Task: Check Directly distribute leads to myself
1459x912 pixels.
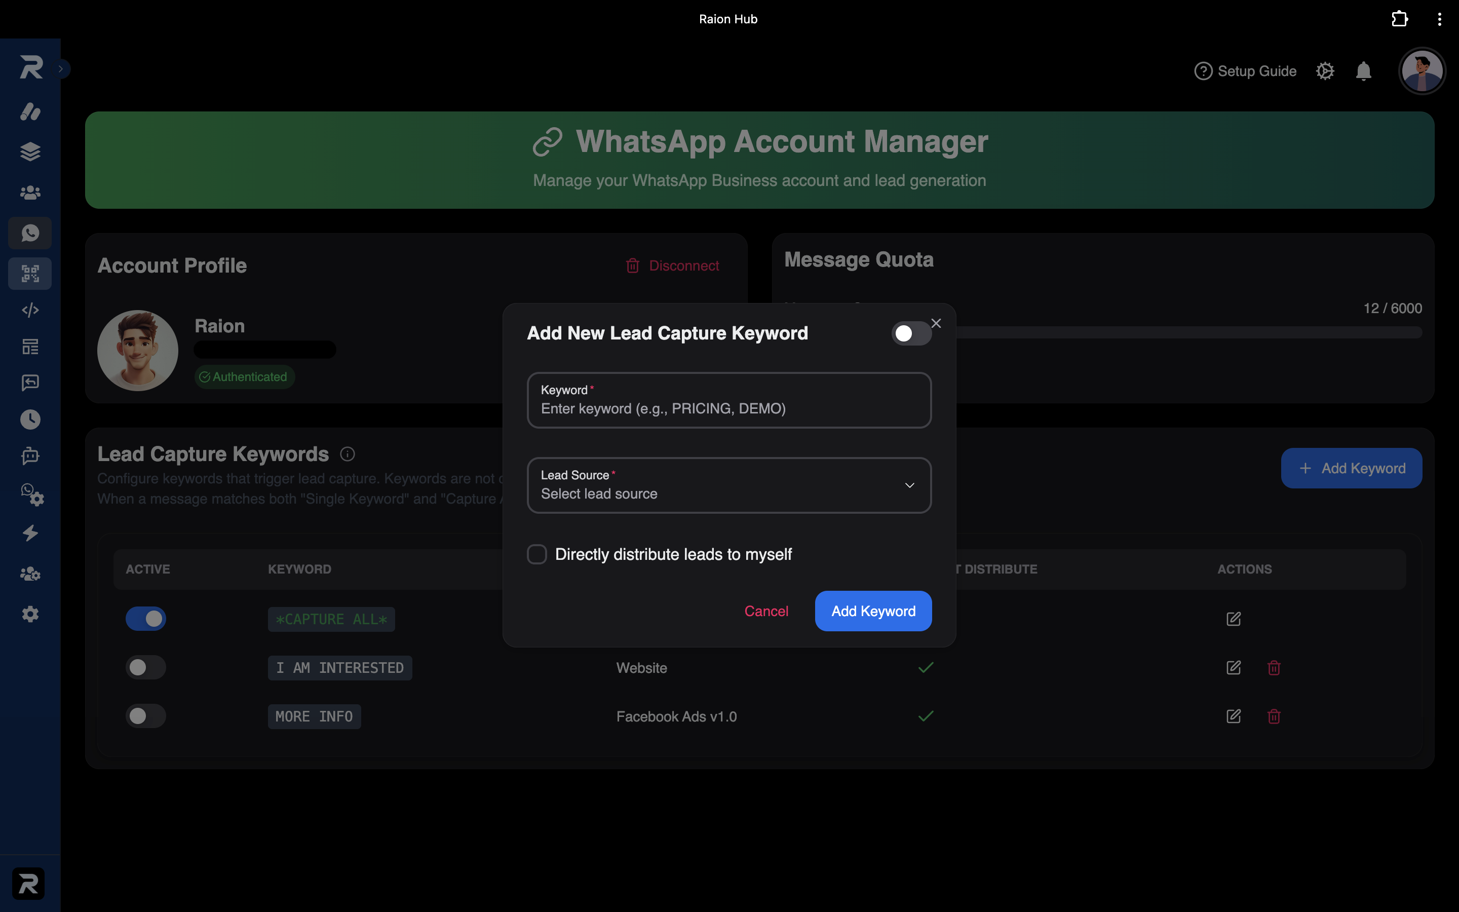Action: click(x=536, y=554)
